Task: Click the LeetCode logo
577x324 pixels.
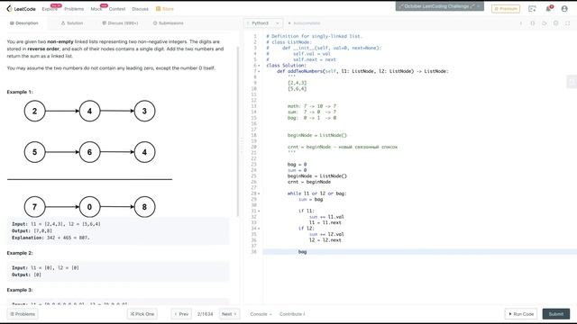Action: click(21, 8)
